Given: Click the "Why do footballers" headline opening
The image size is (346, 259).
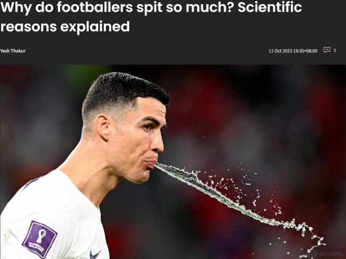Looking at the screenshot, I should (x=67, y=7).
